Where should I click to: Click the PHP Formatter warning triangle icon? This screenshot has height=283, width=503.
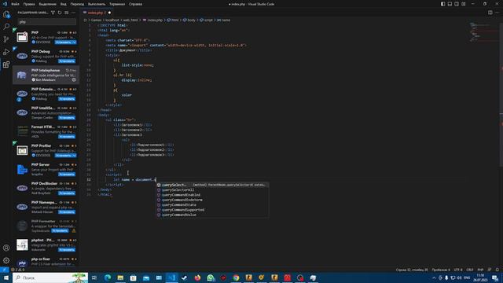click(x=74, y=230)
